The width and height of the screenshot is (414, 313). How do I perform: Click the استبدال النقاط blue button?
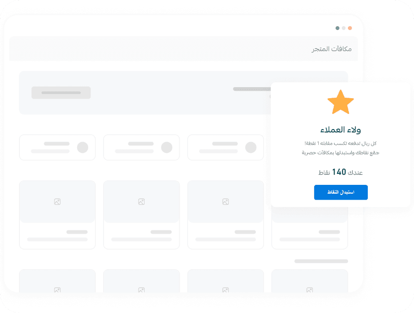pos(341,192)
